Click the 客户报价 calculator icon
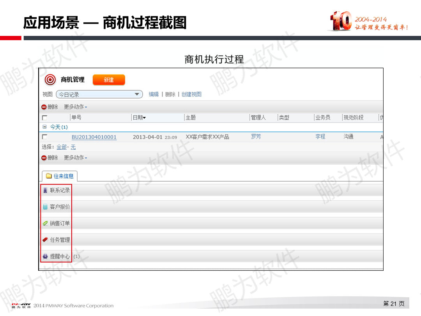The width and height of the screenshot is (421, 316). [45, 207]
